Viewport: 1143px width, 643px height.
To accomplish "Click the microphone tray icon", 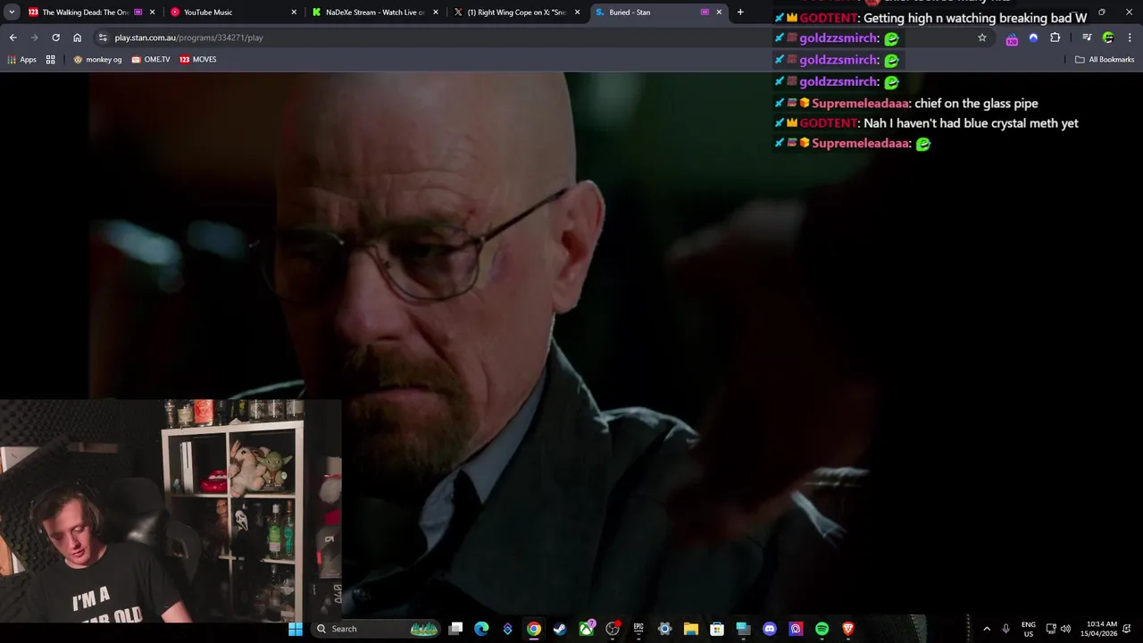I will coord(1005,629).
